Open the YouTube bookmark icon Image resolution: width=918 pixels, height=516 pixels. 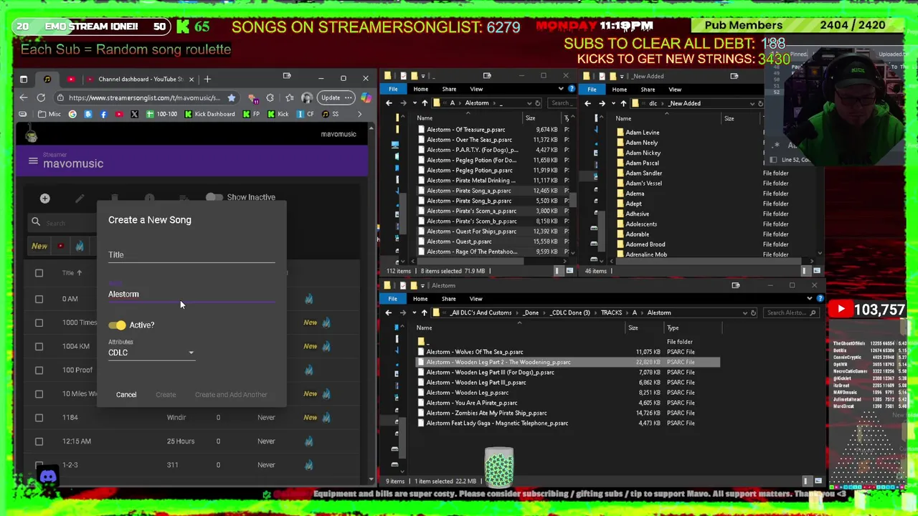point(118,114)
